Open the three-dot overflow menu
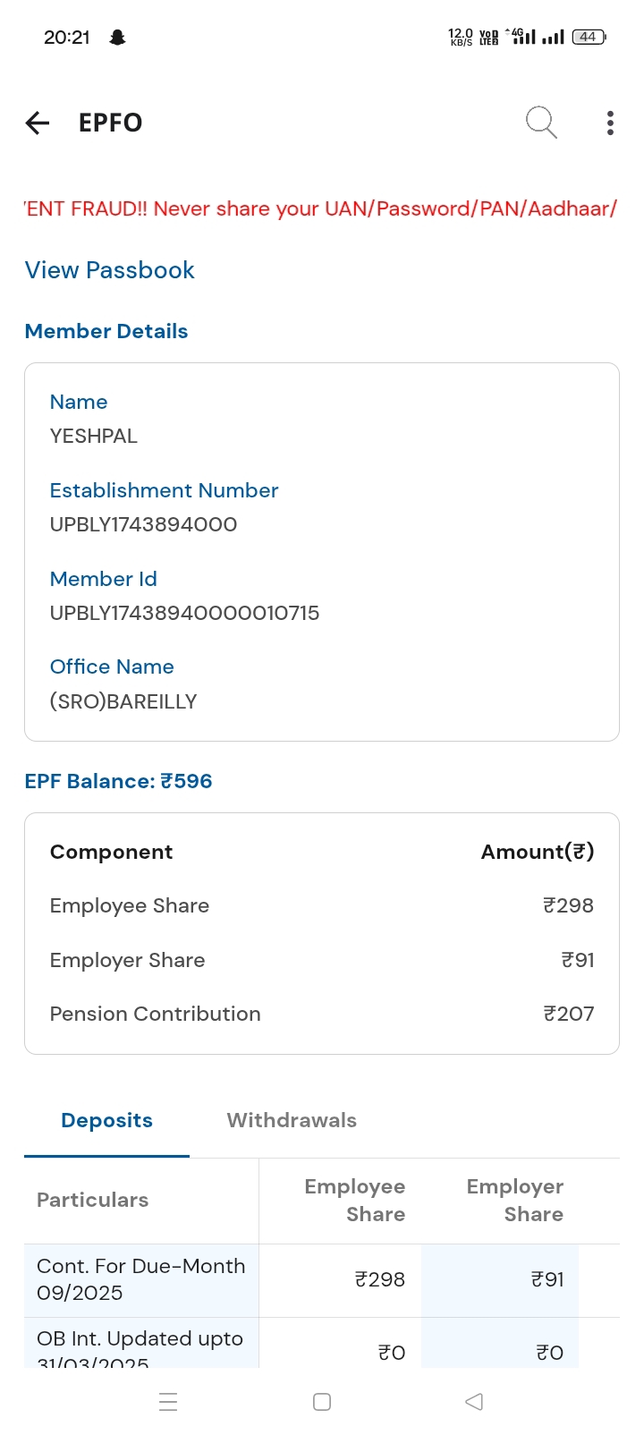This screenshot has width=644, height=1435. pos(610,123)
